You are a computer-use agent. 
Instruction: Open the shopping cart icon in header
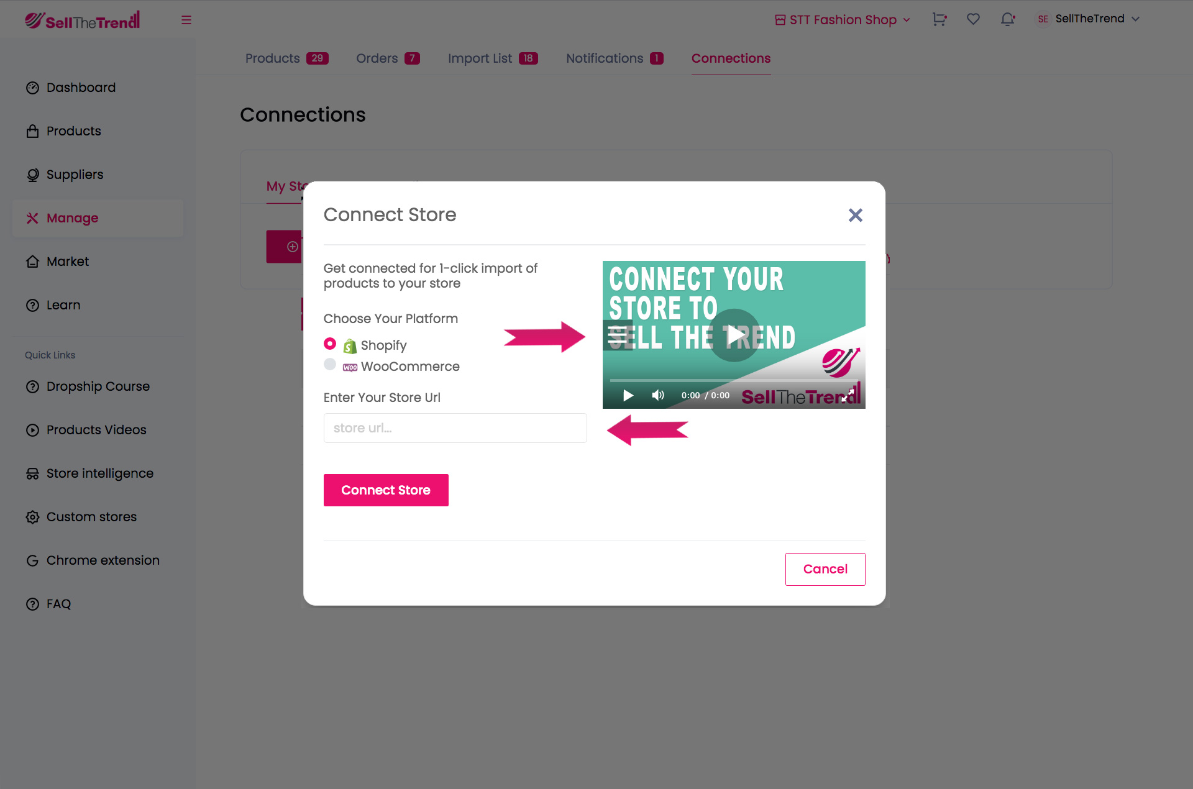[x=939, y=19]
